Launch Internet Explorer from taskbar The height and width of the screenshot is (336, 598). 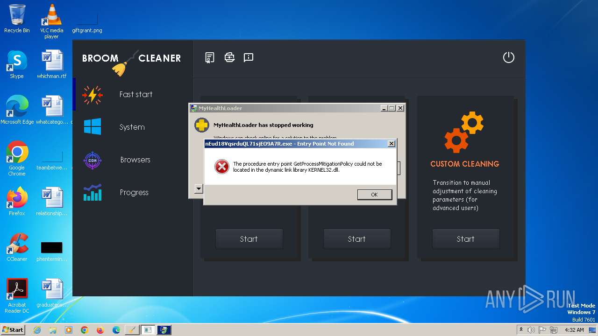coord(37,330)
